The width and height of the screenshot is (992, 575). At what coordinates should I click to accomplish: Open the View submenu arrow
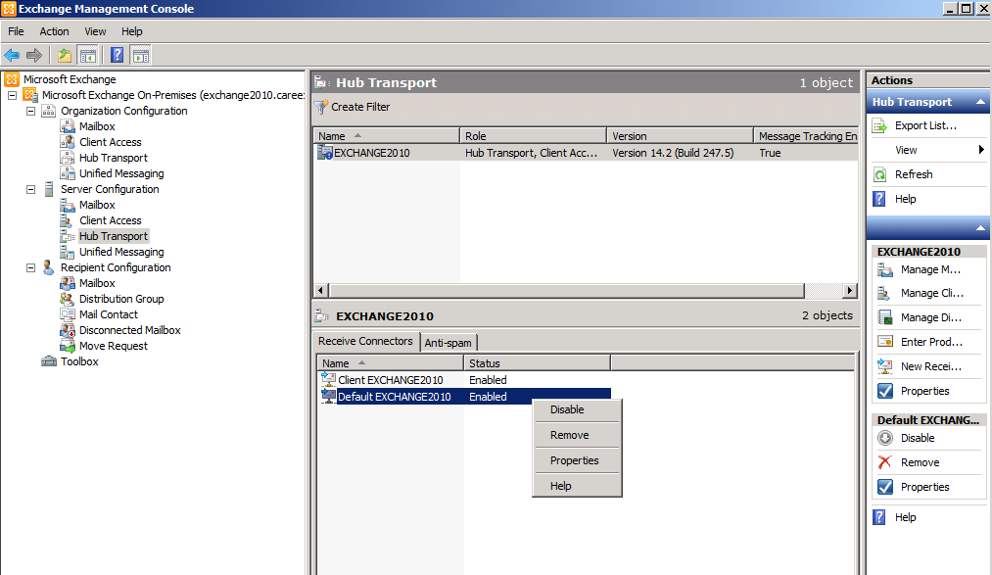click(x=981, y=150)
